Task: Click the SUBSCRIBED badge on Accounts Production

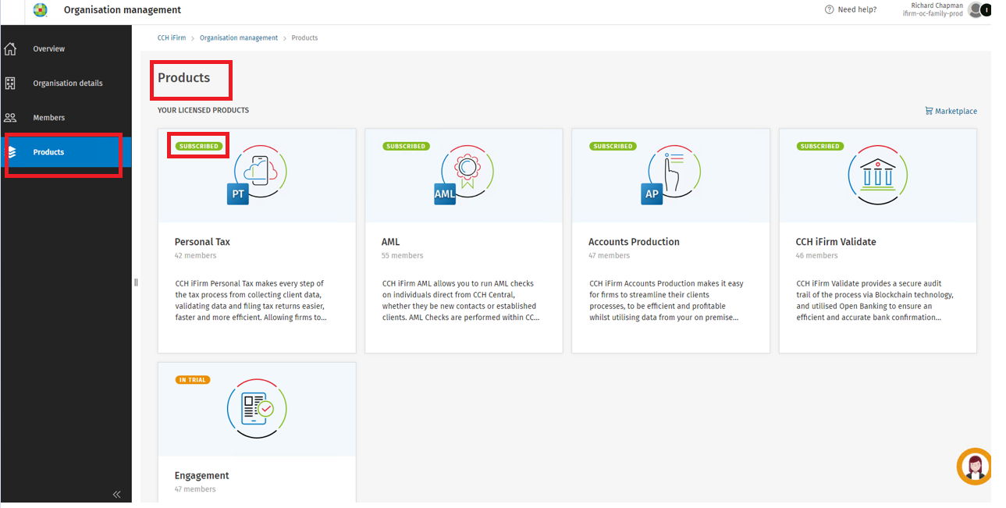Action: [x=613, y=146]
